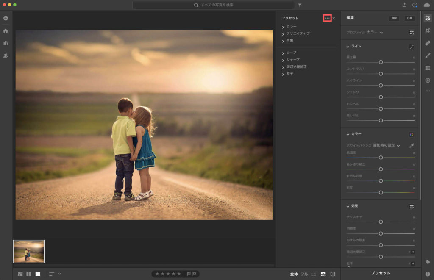Click the 露光量 exposure slider handle
Screen dimensions: 434x280
pos(381,62)
